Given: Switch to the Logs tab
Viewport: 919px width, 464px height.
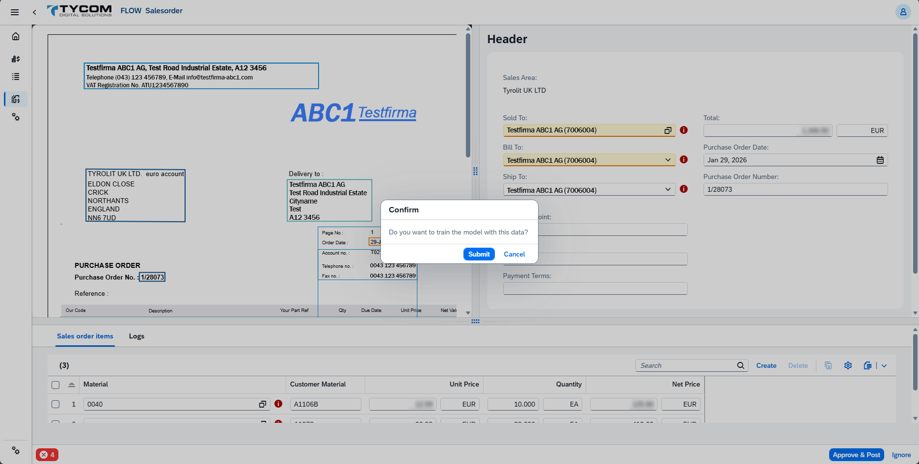Looking at the screenshot, I should click(136, 336).
